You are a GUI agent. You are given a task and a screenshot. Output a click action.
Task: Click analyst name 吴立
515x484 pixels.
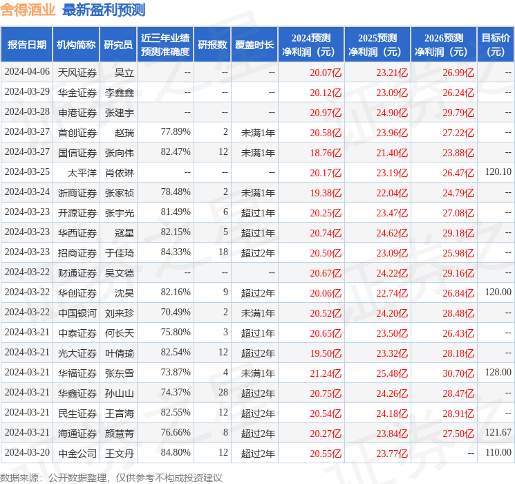124,73
